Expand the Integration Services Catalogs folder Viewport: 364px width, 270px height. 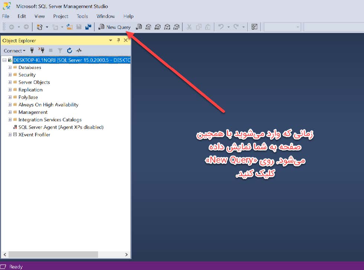[10, 119]
